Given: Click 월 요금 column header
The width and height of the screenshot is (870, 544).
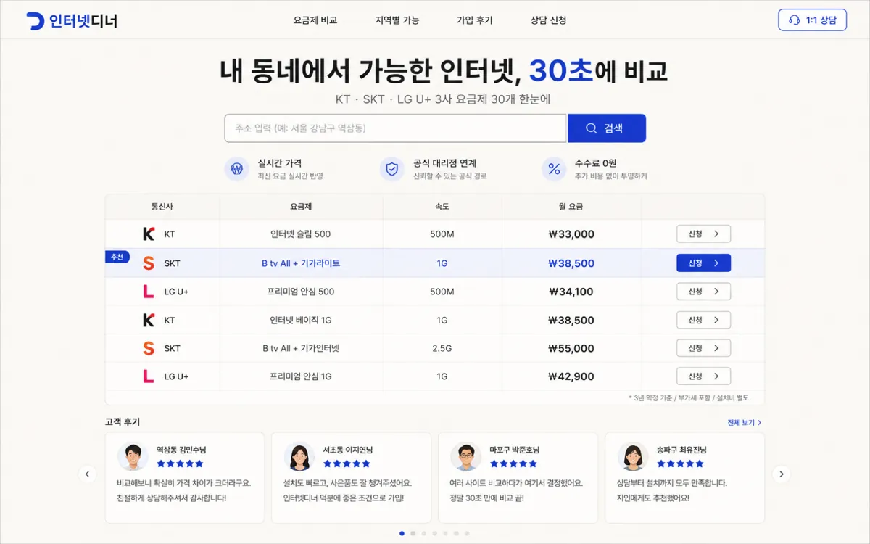Looking at the screenshot, I should coord(571,207).
